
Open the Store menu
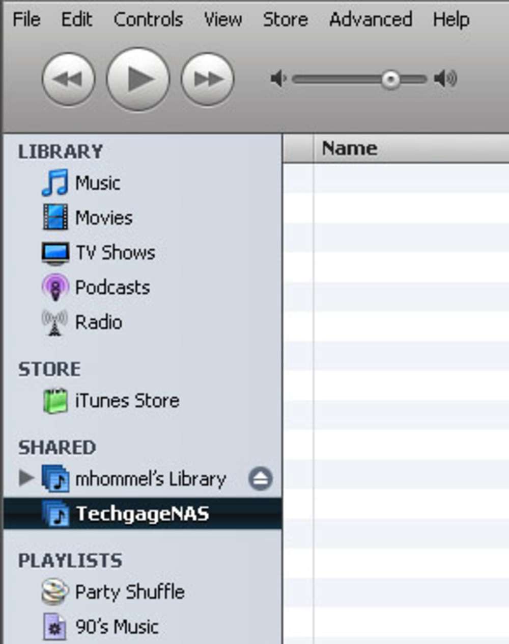coord(286,19)
